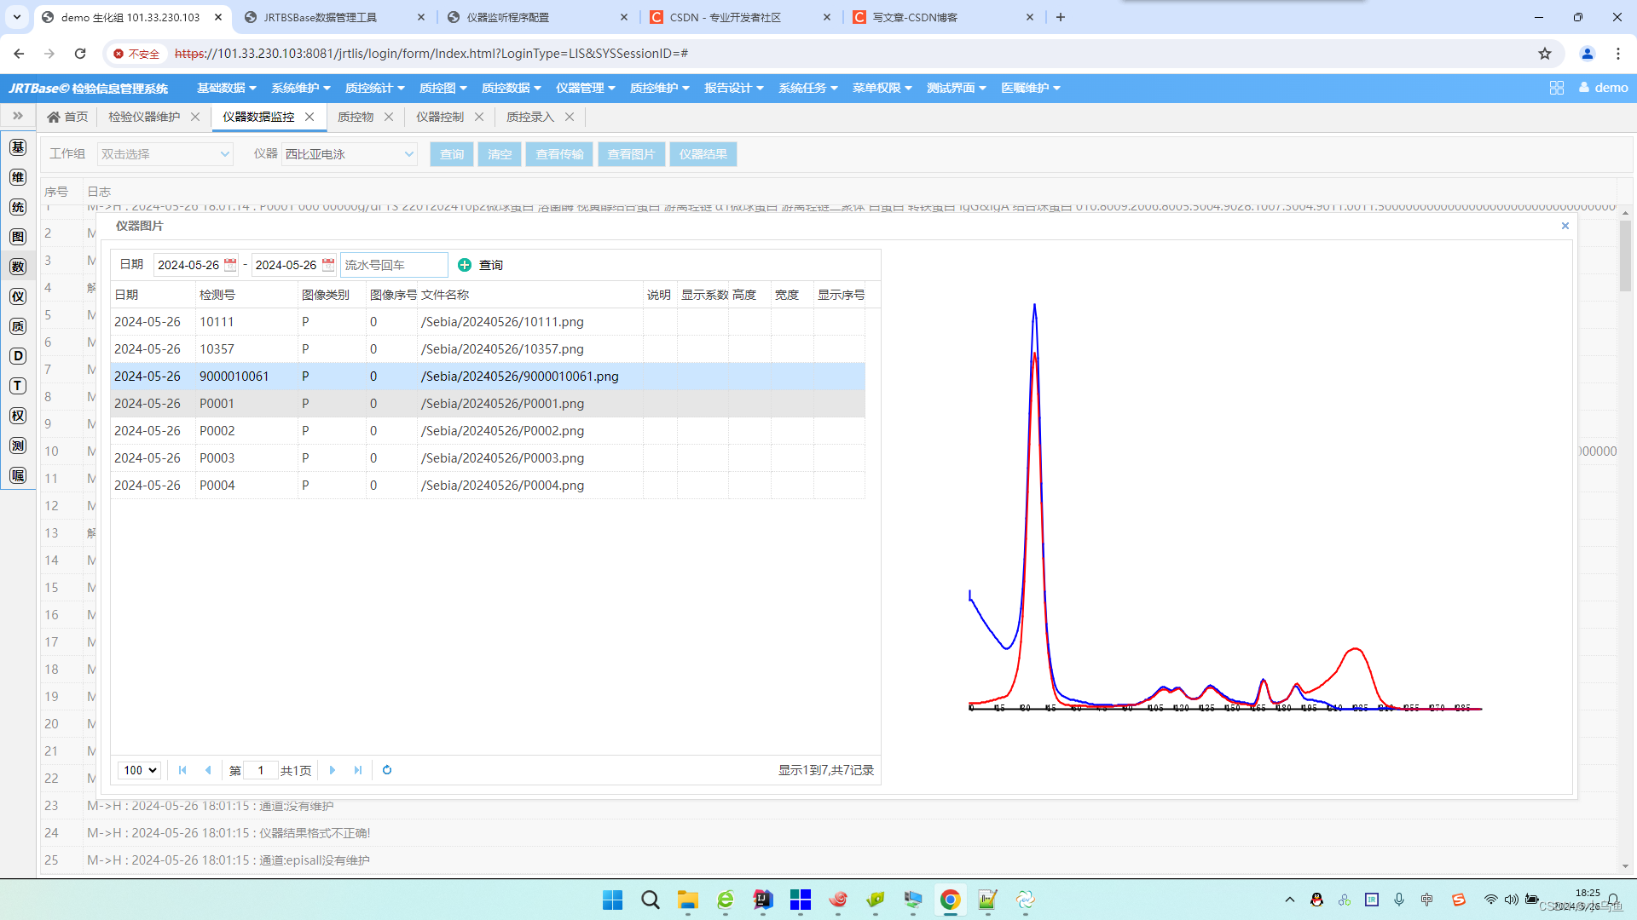Click the page number input field

(x=261, y=770)
